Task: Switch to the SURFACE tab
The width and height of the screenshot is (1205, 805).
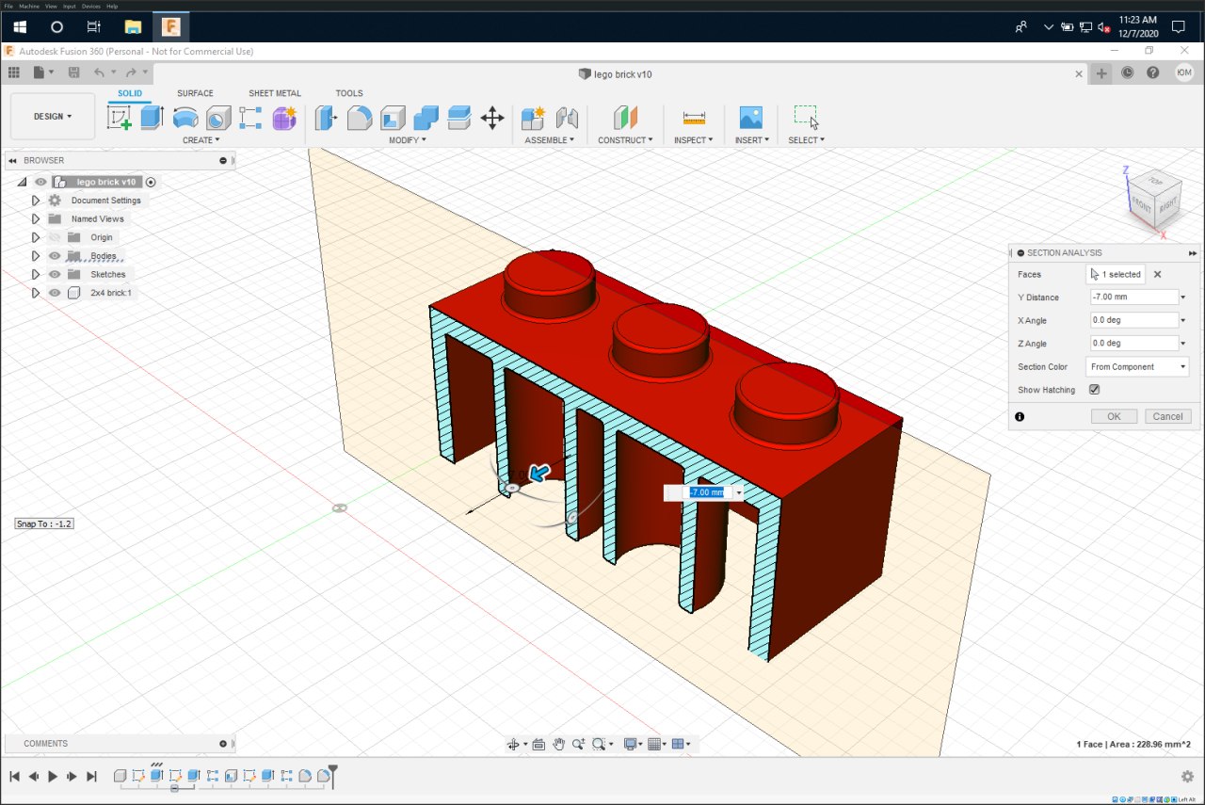Action: click(x=195, y=93)
